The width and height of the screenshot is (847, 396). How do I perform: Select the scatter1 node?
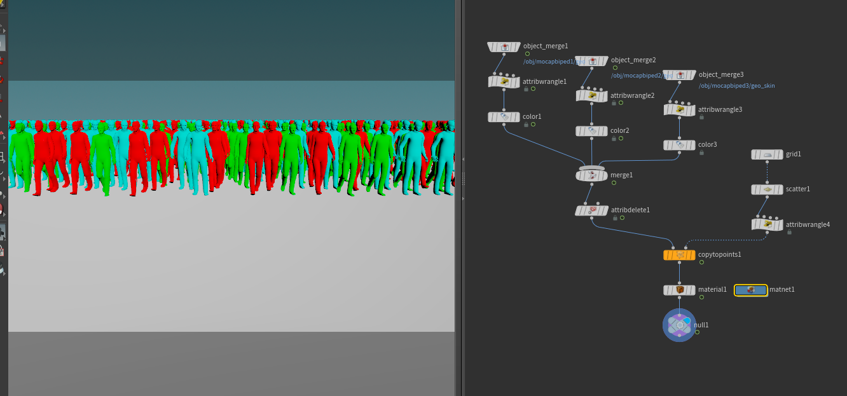pos(767,189)
